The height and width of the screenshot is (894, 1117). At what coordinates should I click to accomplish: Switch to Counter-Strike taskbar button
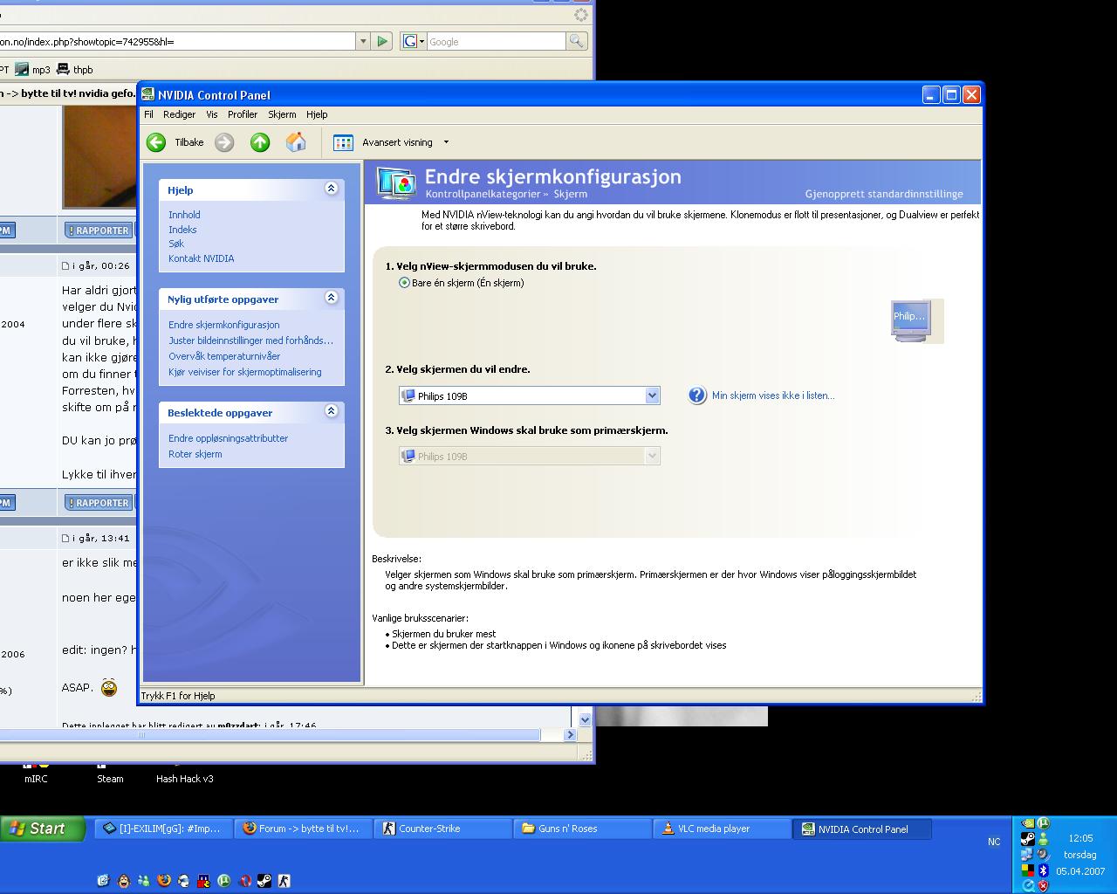click(442, 829)
